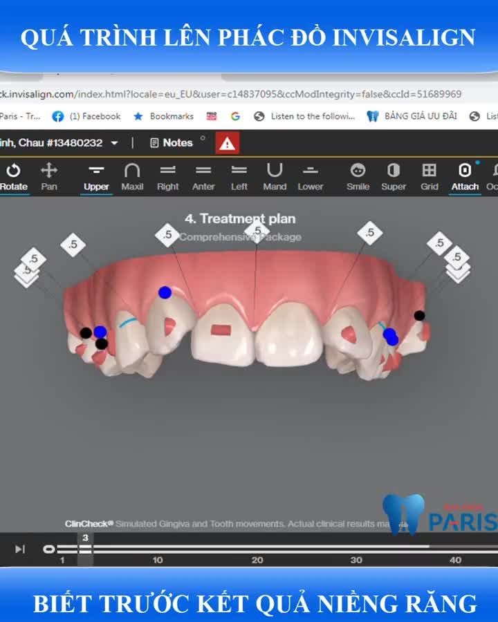
Task: Open the (1) Facebook bookmark
Action: point(86,116)
